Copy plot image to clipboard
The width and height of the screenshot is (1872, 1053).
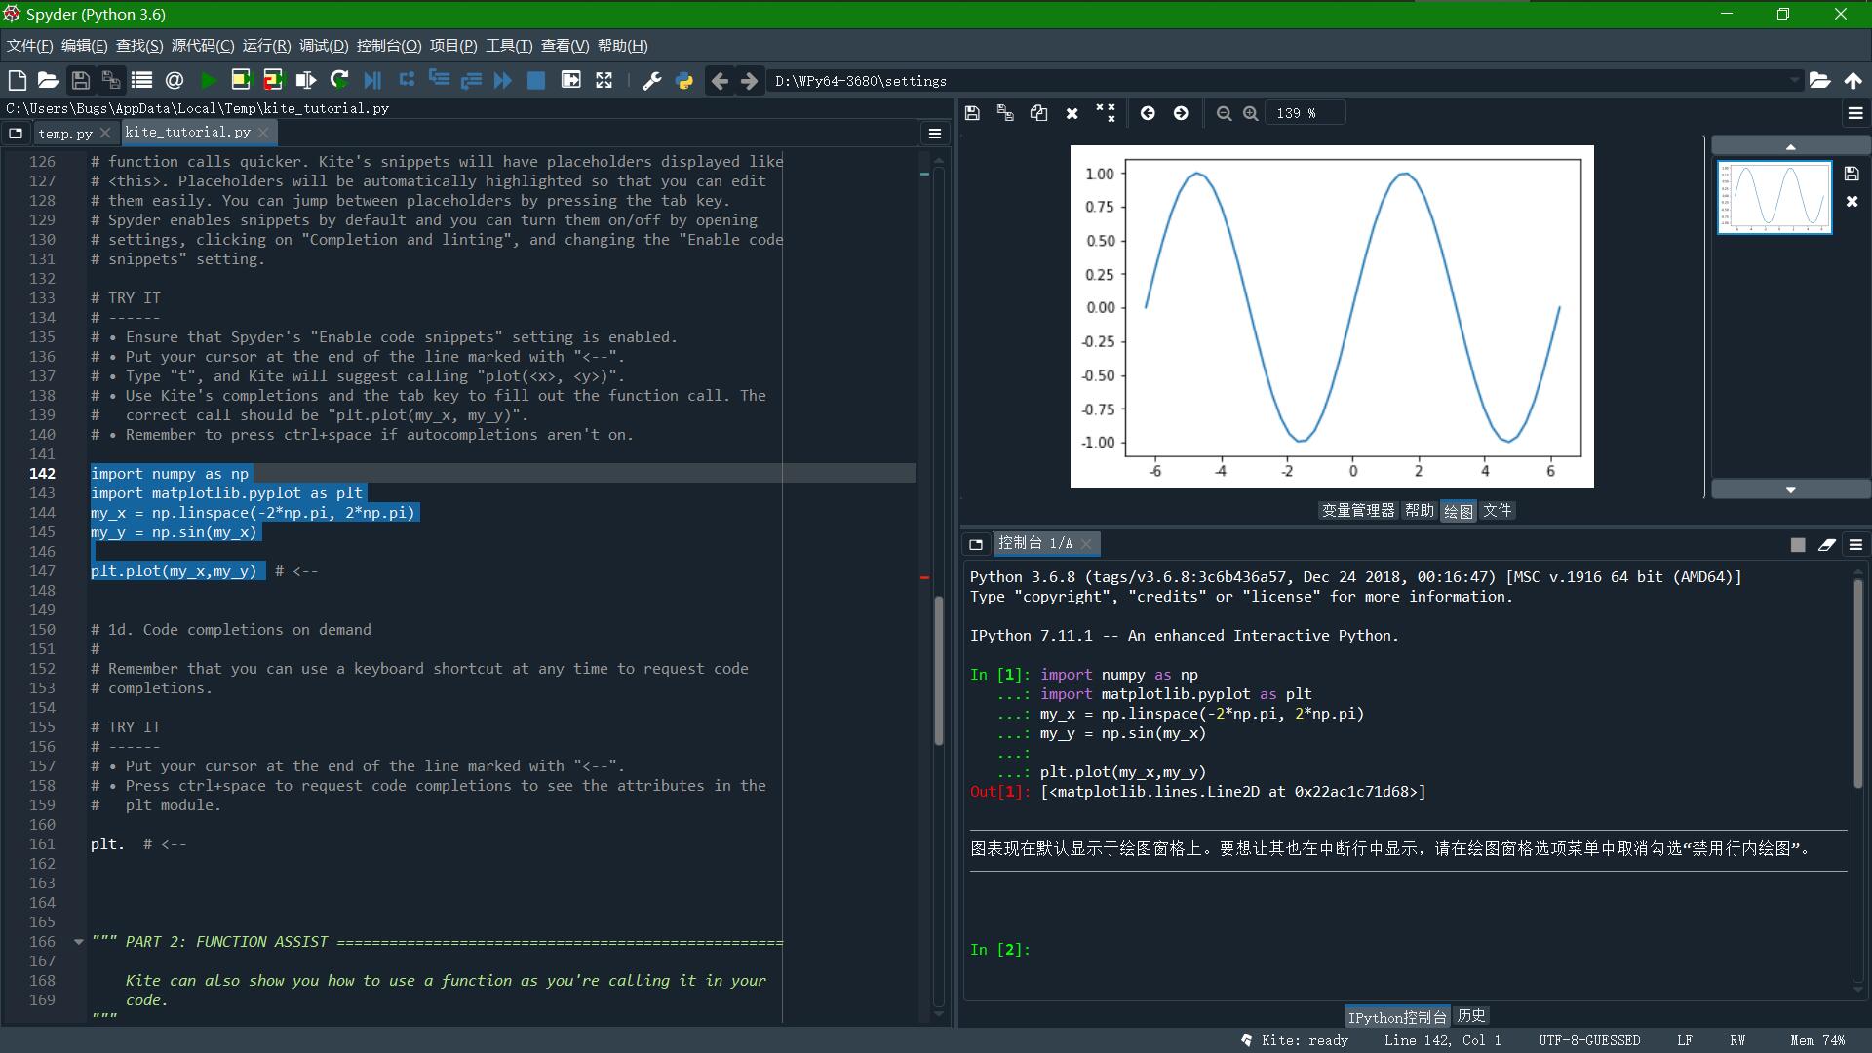[1038, 113]
